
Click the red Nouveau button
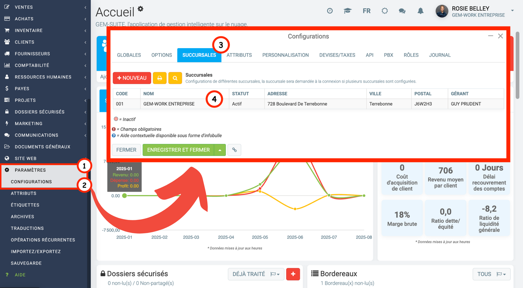[x=132, y=78]
